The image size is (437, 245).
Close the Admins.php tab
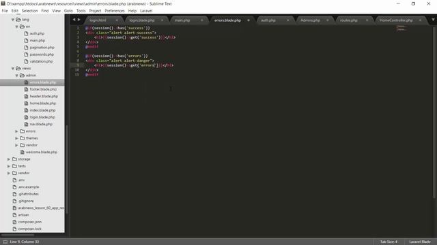(x=328, y=20)
